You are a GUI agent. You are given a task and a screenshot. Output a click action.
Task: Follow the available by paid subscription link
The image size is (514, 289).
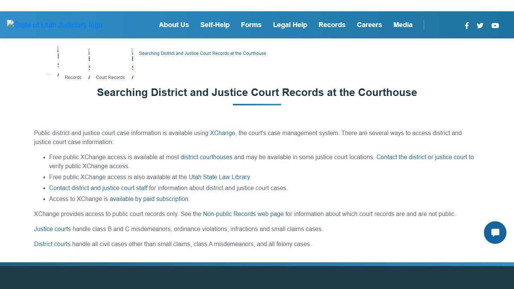(149, 199)
